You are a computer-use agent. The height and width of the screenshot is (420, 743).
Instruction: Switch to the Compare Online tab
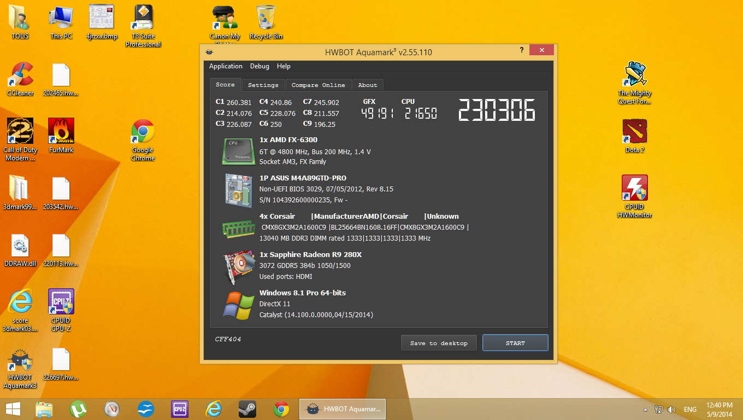[x=318, y=85]
